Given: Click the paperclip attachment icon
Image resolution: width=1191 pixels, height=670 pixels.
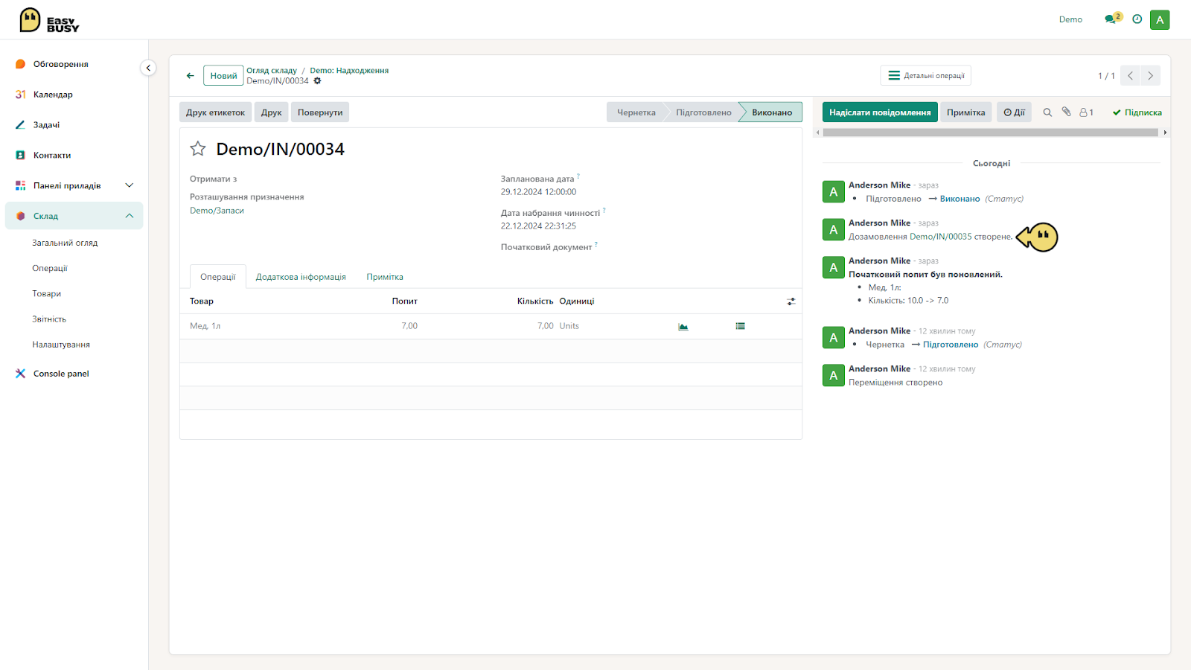Looking at the screenshot, I should (1067, 112).
